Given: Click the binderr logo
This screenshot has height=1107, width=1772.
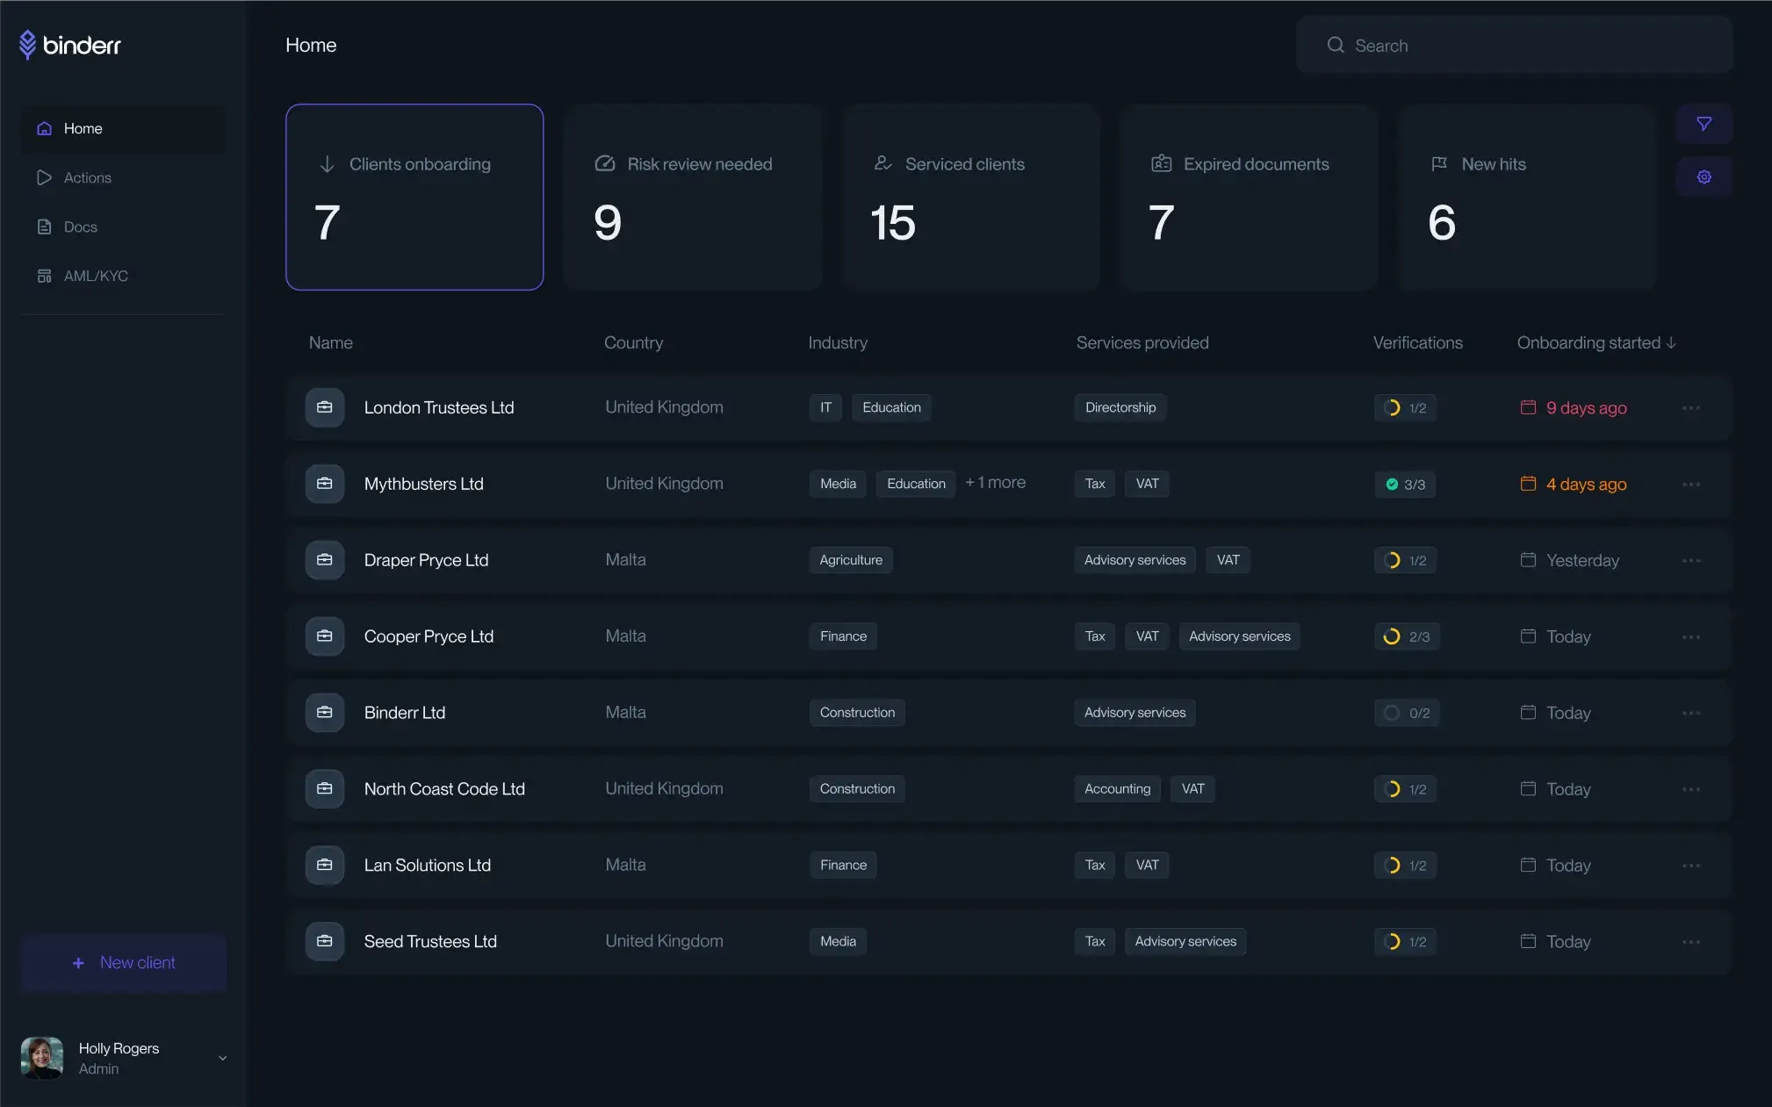Looking at the screenshot, I should pyautogui.click(x=70, y=45).
